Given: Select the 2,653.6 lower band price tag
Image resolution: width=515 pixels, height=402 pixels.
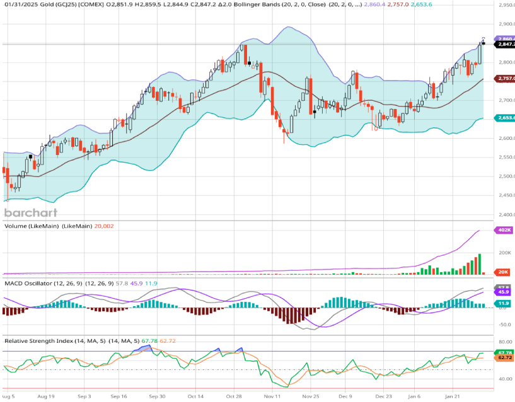Looking at the screenshot, I should point(506,118).
